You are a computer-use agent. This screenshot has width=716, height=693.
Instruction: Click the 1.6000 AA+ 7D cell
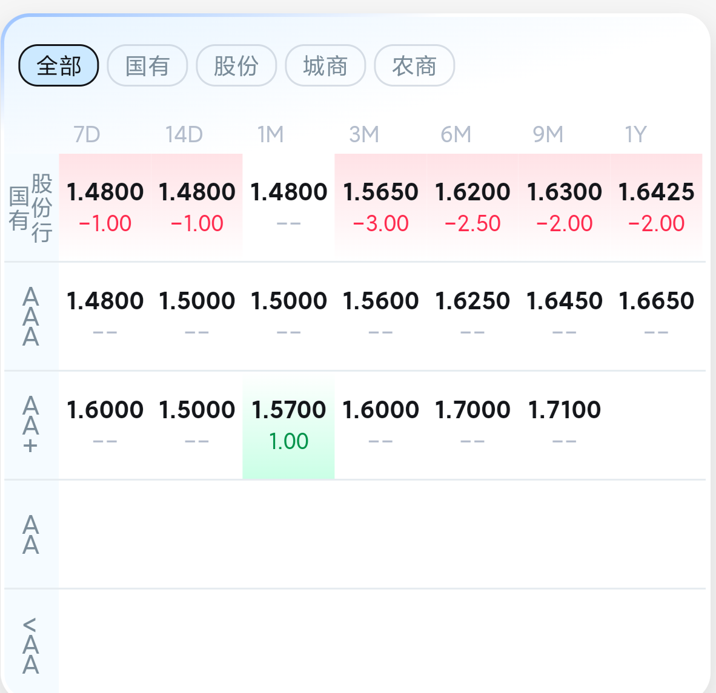[105, 424]
